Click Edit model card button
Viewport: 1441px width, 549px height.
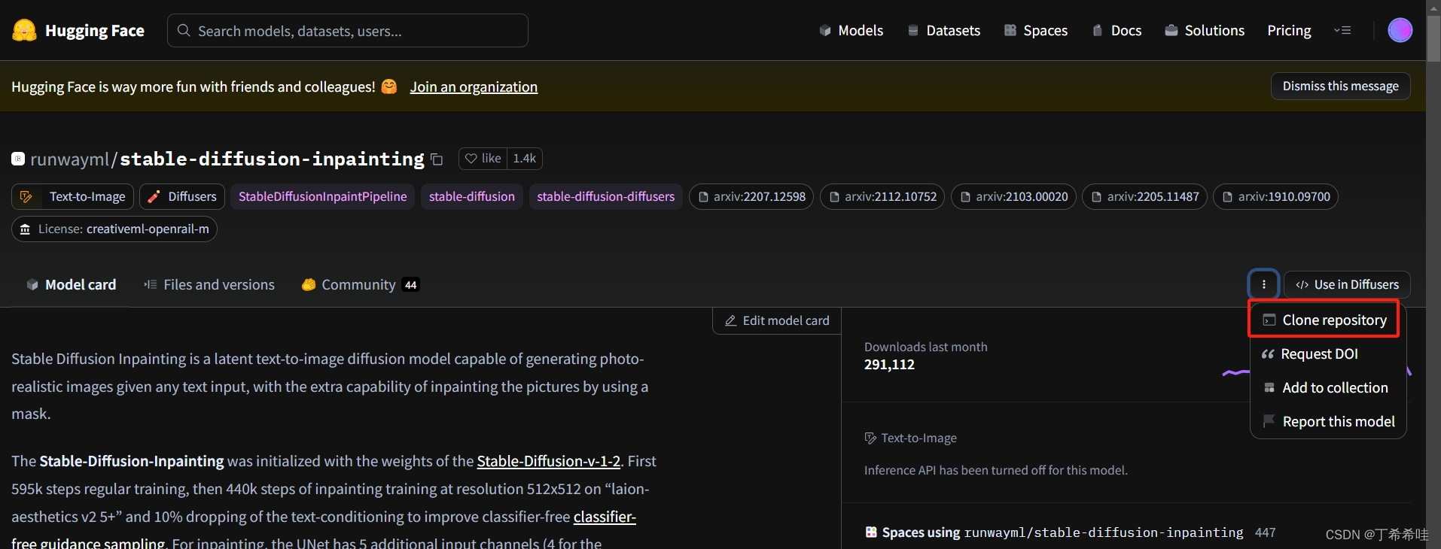777,320
